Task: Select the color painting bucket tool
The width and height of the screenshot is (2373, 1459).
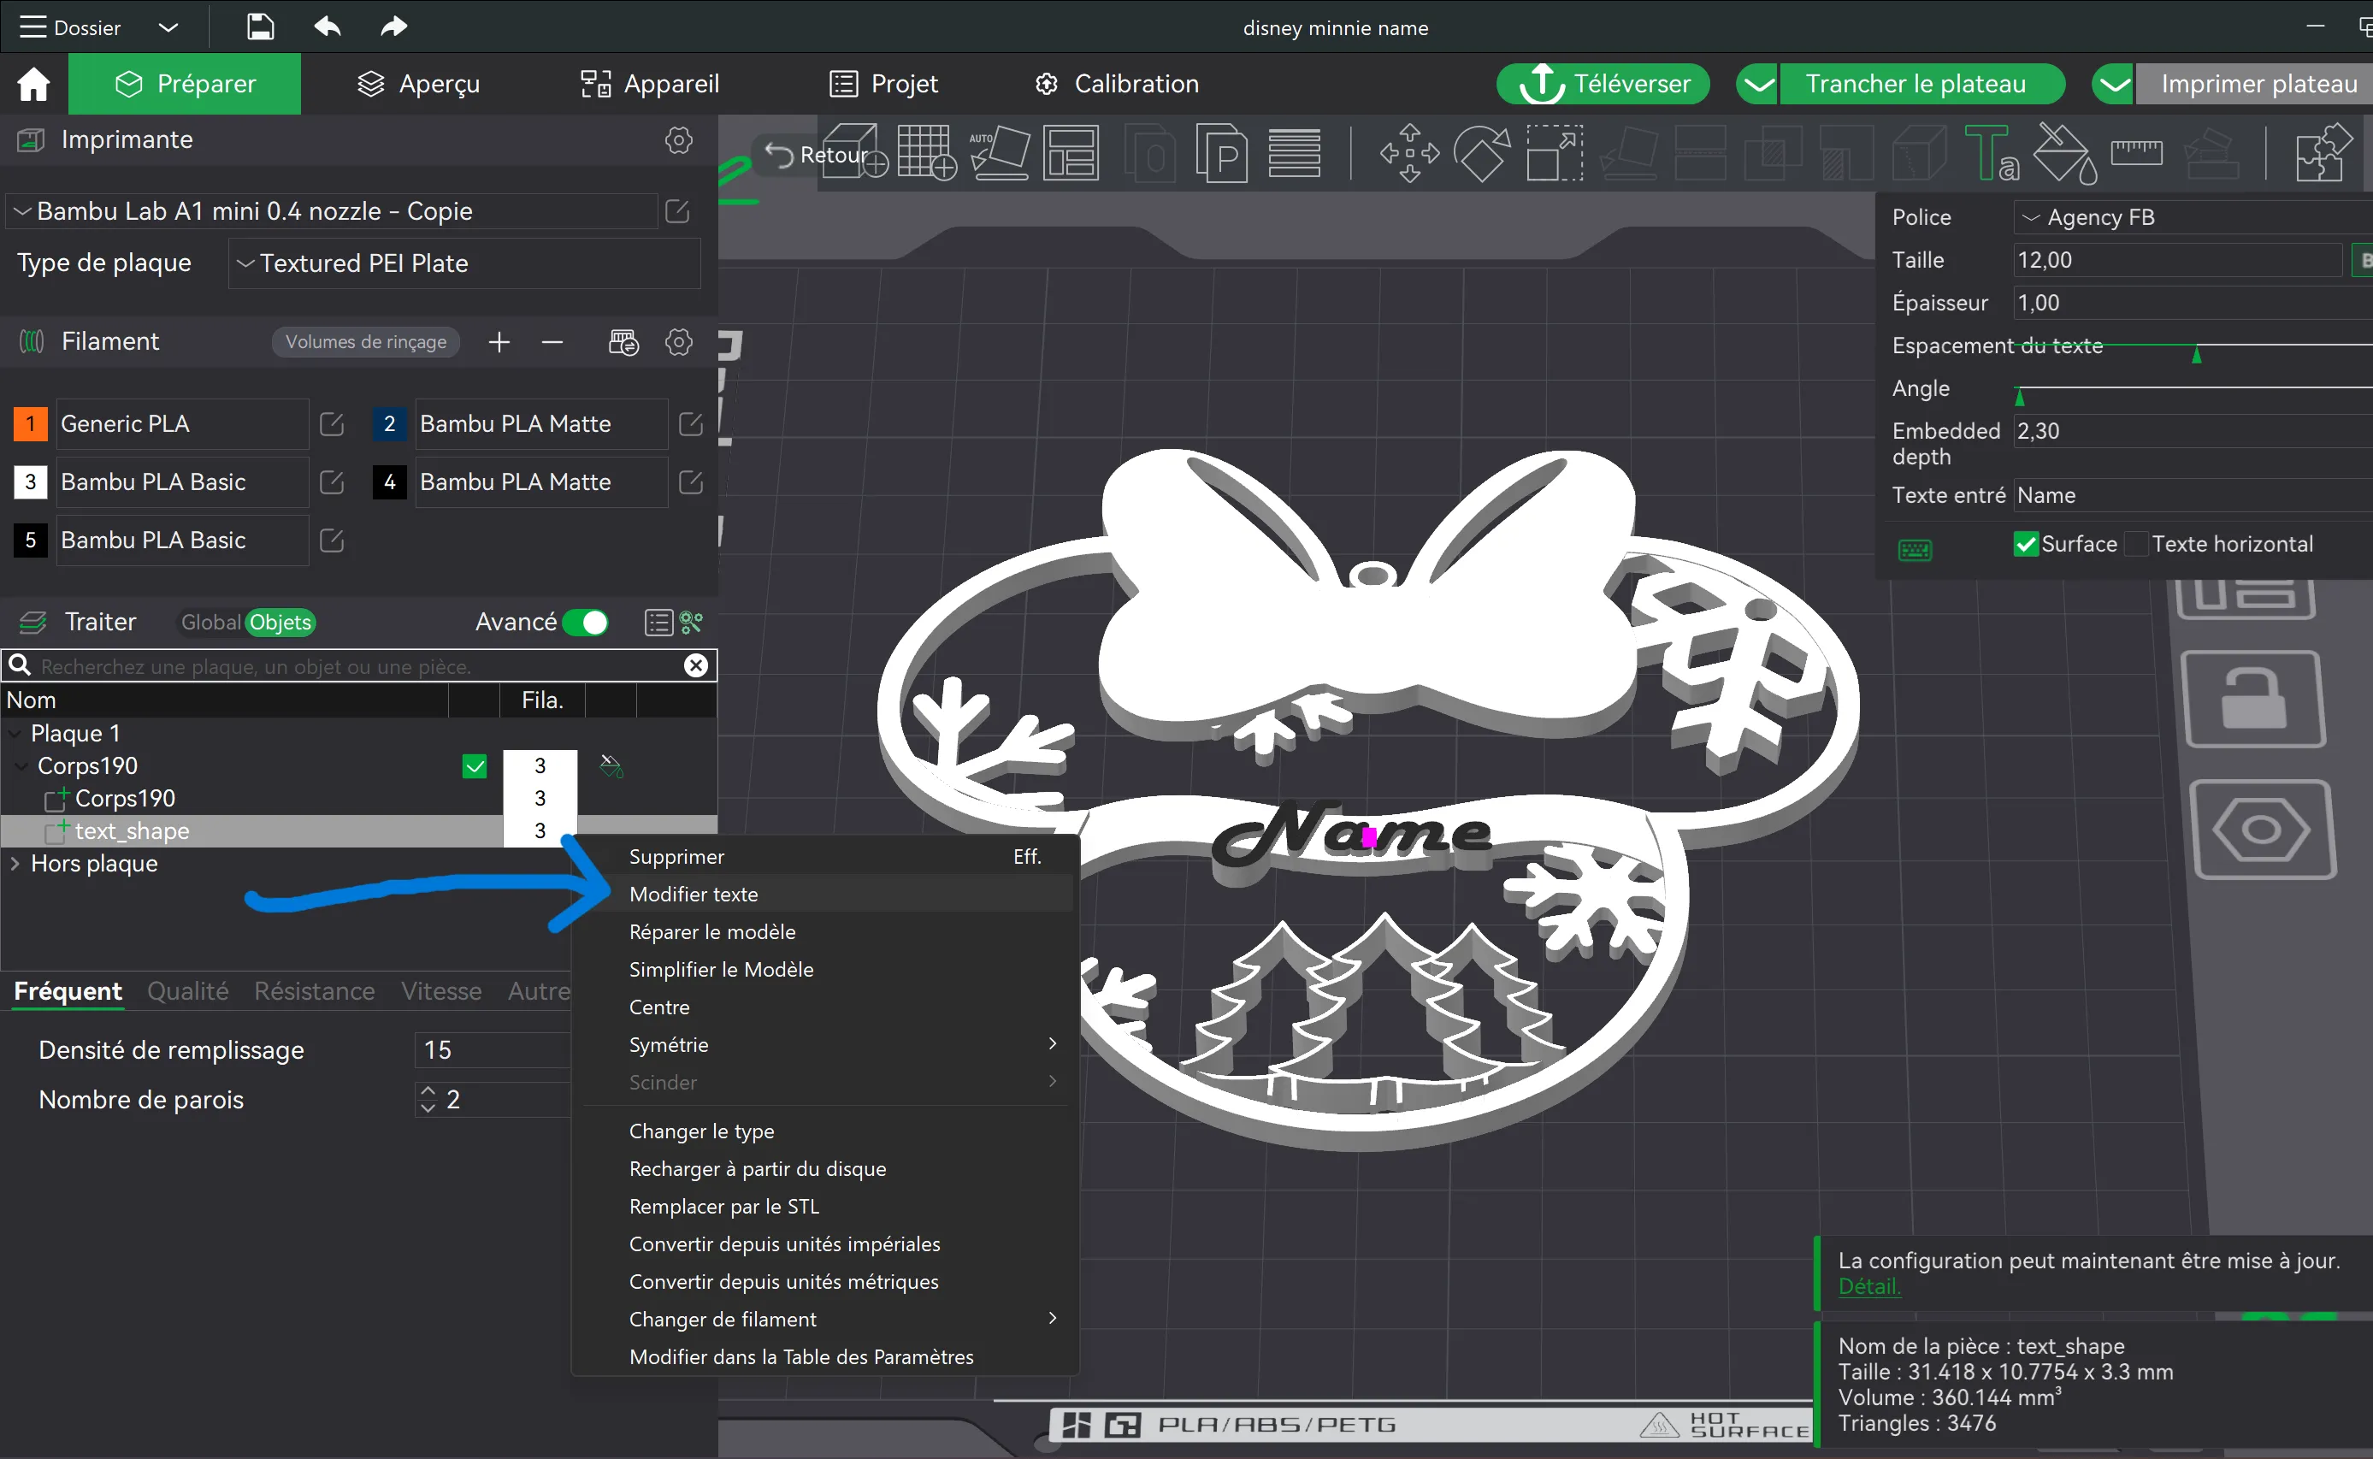Action: click(2064, 151)
